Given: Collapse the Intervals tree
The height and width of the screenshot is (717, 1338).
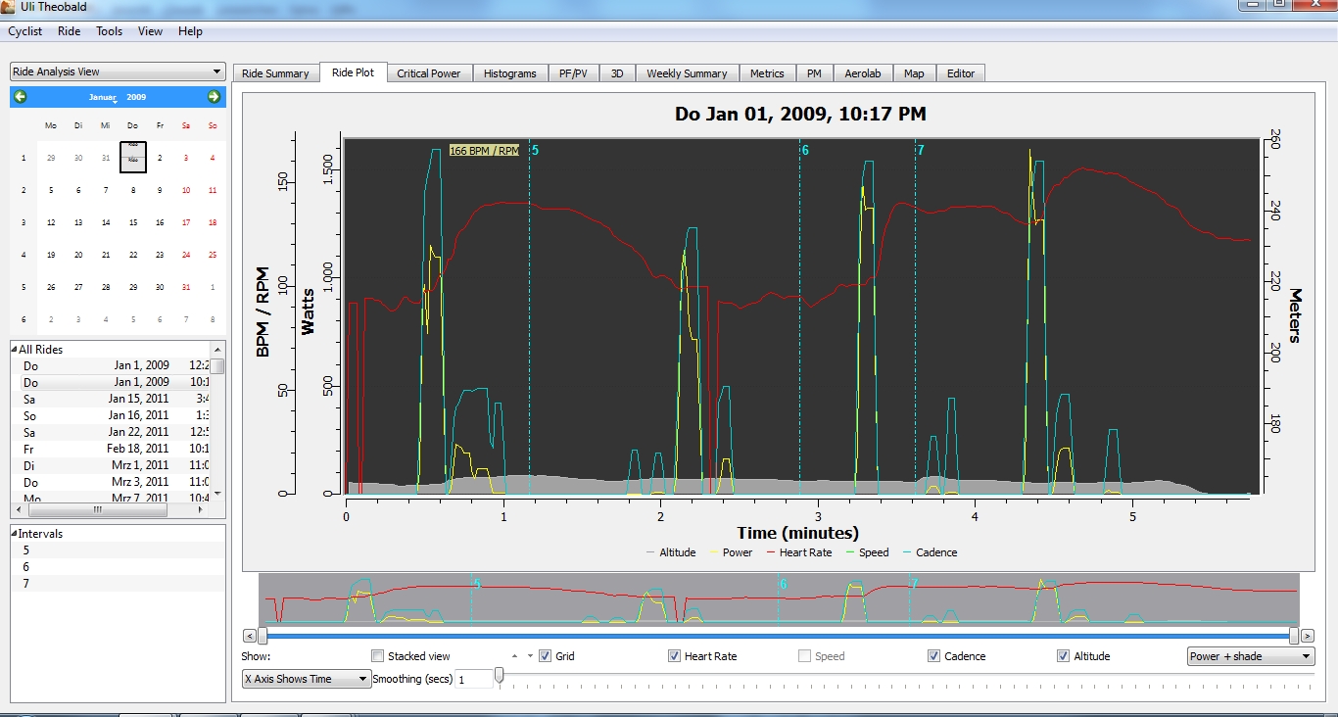Looking at the screenshot, I should [15, 534].
